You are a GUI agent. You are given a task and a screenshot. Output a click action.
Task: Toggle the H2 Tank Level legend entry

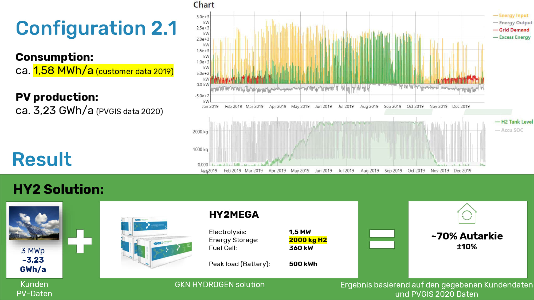[x=514, y=122]
